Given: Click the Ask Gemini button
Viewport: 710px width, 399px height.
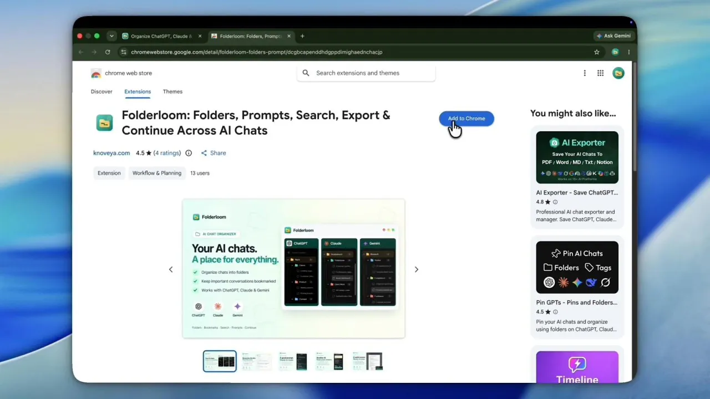Looking at the screenshot, I should (613, 36).
